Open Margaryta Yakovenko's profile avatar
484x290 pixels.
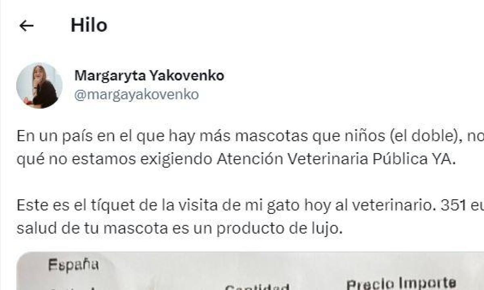click(39, 85)
